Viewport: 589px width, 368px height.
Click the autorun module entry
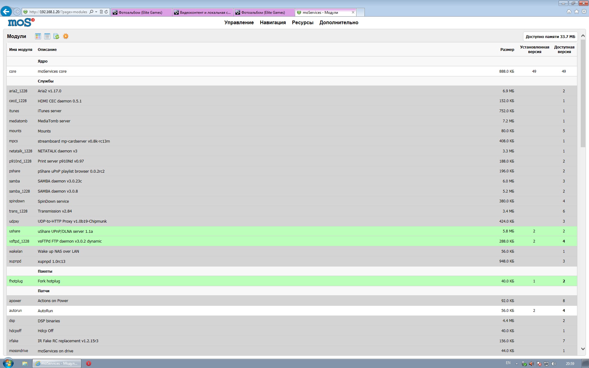[15, 311]
